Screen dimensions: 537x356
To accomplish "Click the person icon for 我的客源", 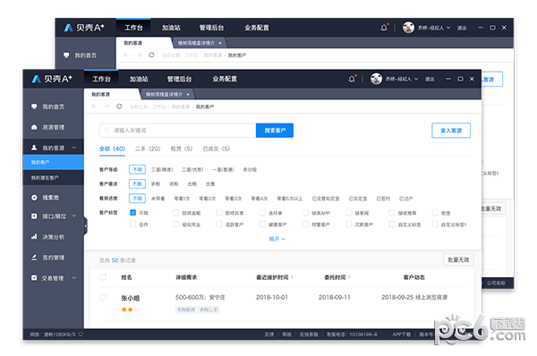I will point(34,148).
